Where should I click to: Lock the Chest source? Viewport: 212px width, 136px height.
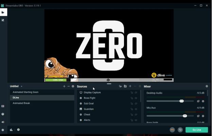tap(132, 115)
